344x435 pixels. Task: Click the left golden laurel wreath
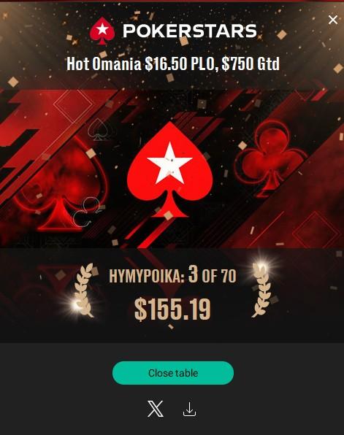pos(84,290)
